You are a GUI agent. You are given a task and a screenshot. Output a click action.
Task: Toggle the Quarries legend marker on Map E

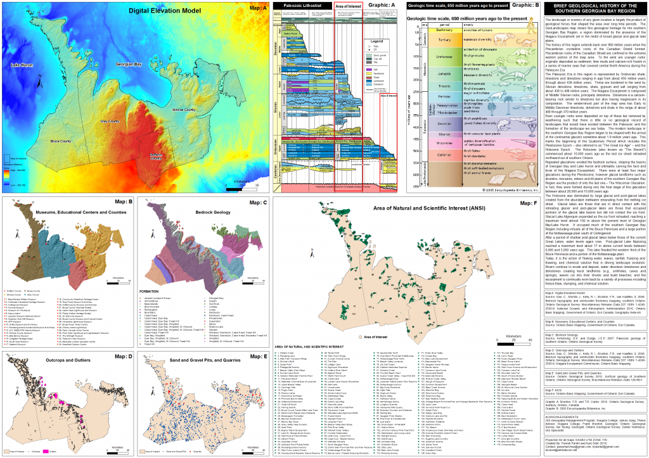click(x=190, y=451)
